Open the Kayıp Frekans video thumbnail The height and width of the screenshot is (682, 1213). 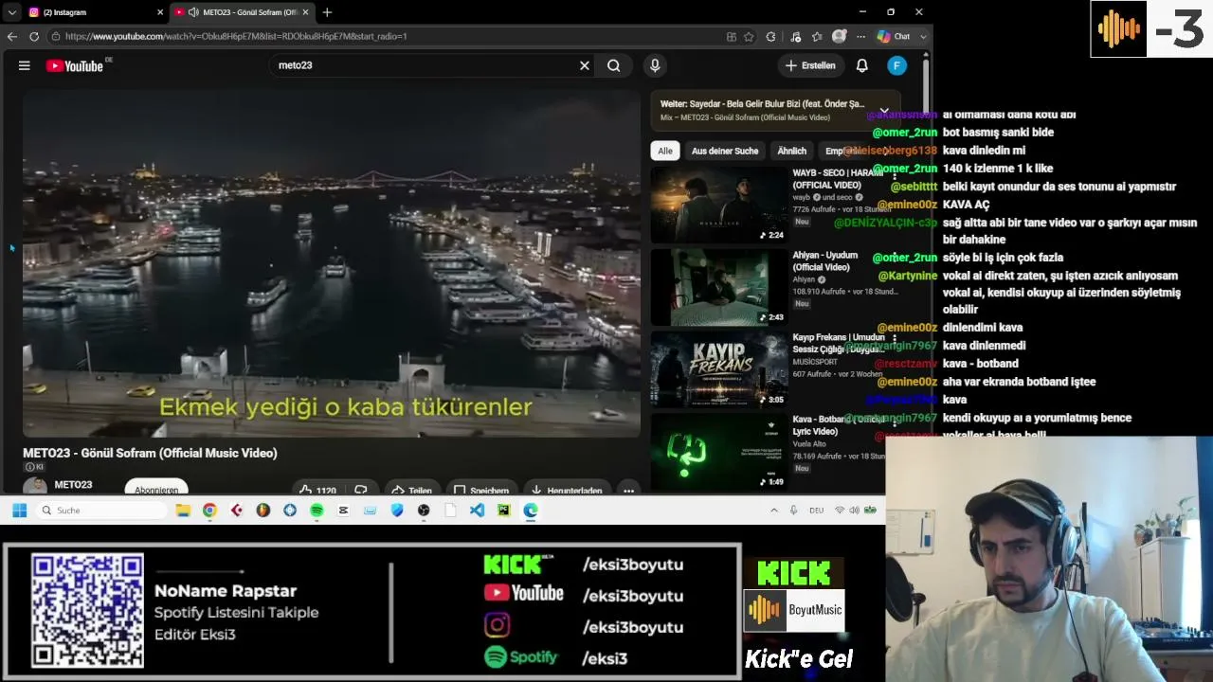(x=719, y=369)
